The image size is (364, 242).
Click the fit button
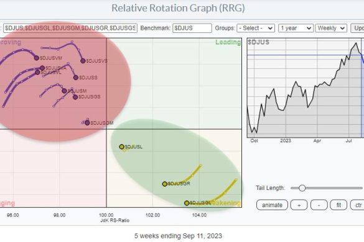[x=338, y=205]
